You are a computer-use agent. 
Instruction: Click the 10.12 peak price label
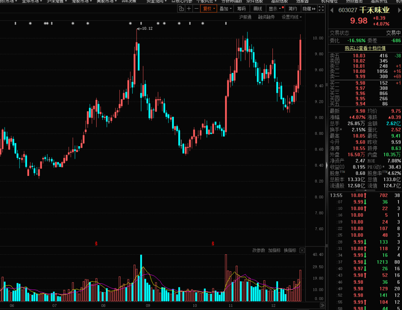147,28
